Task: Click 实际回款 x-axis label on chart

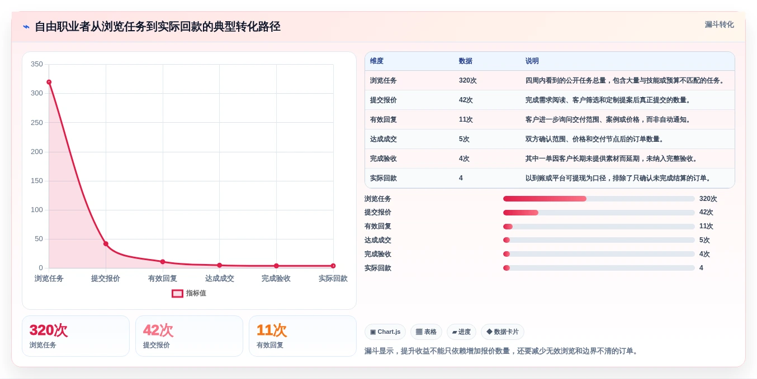Action: (333, 279)
